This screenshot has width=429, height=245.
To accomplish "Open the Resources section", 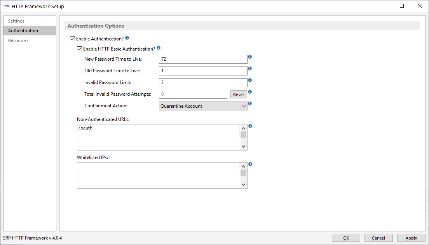I will [x=18, y=40].
